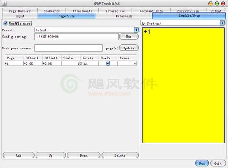228x168 pixels.
Task: Maximize the window with green button
Action: coord(217,4)
